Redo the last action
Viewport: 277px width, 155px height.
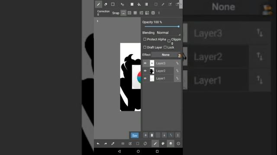pos(106,143)
